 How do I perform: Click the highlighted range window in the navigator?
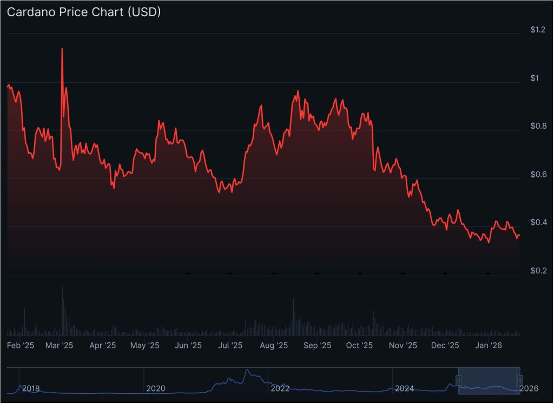(x=489, y=381)
